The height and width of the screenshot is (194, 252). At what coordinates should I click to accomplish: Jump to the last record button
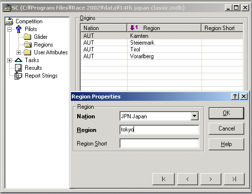(234, 179)
